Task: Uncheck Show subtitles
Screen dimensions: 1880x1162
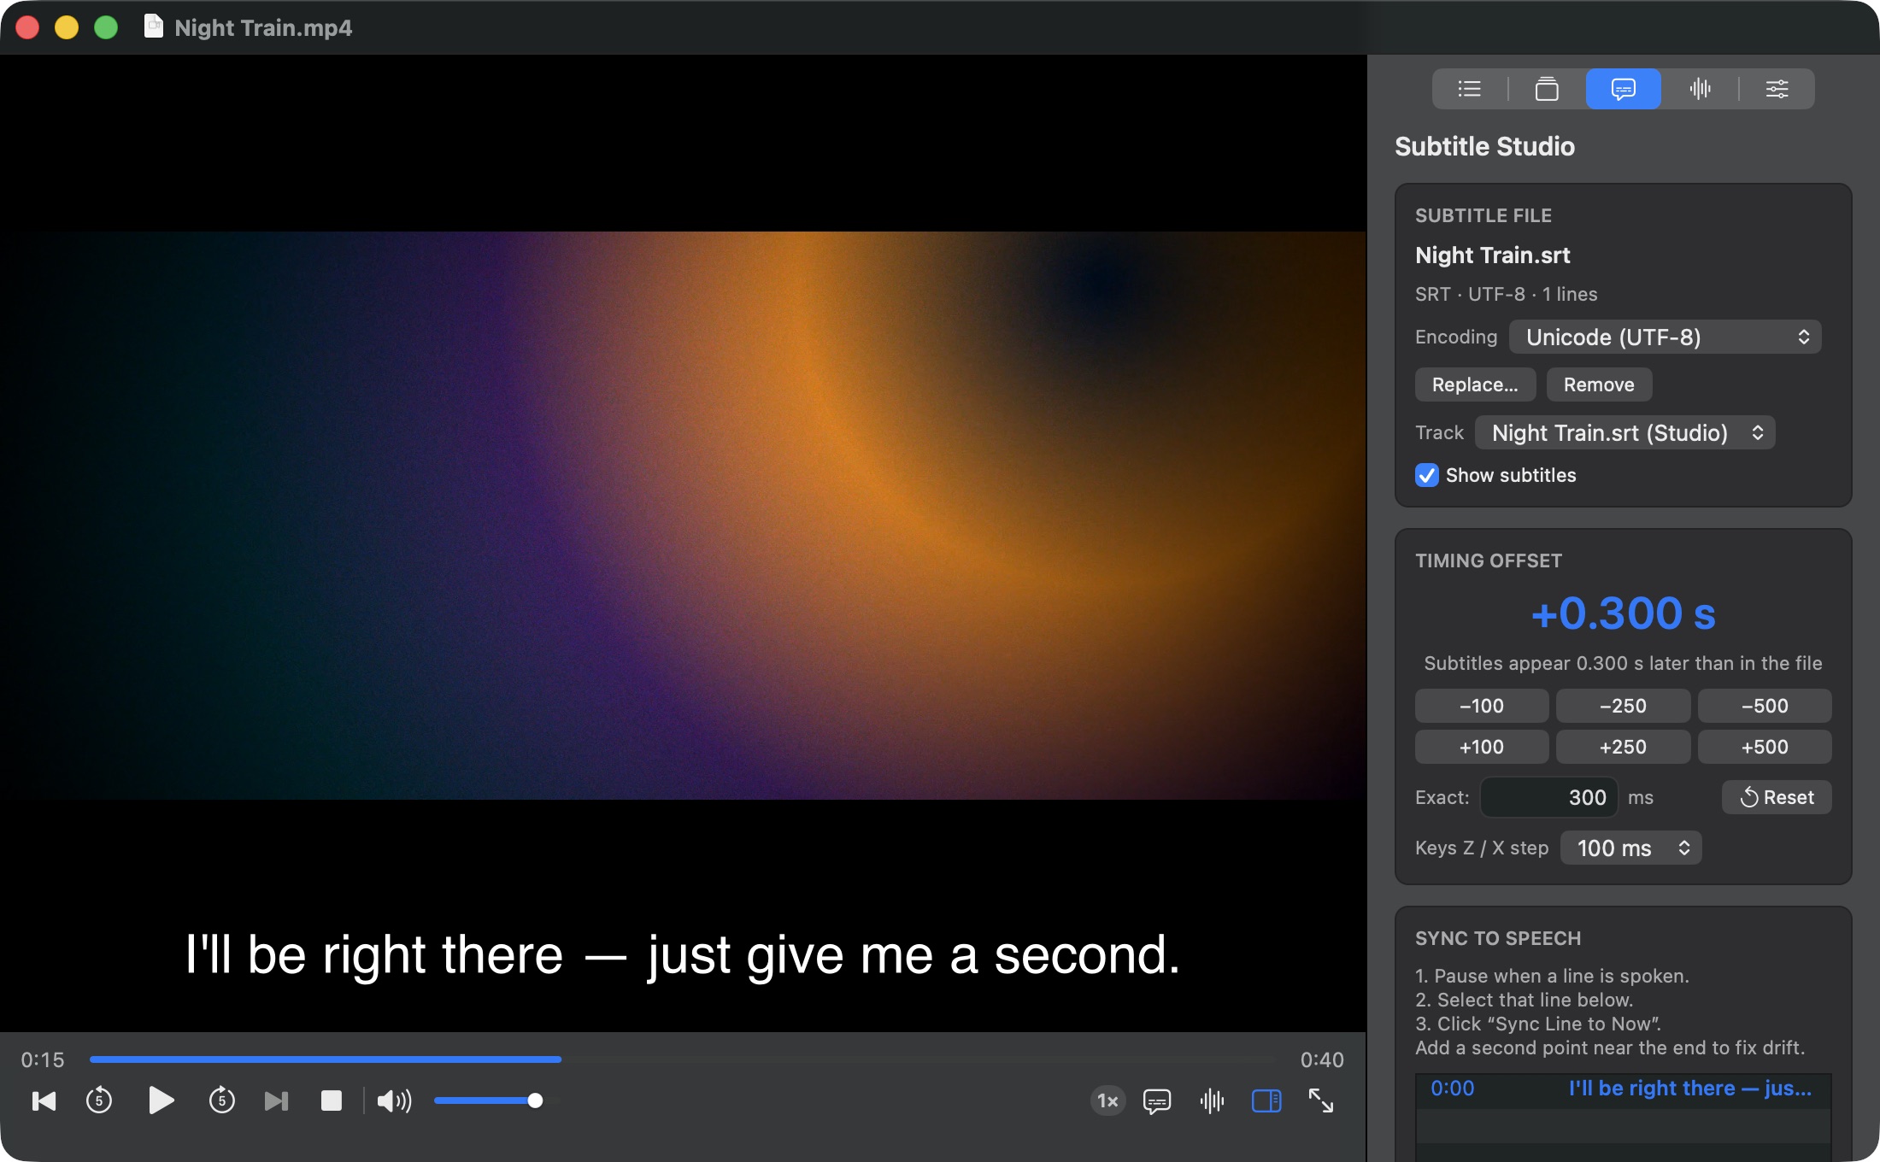Action: tap(1427, 475)
